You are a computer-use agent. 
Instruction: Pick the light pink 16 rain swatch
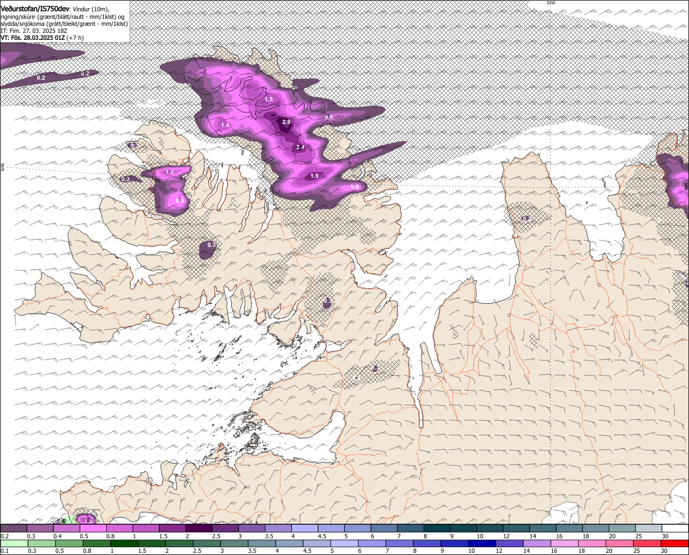coord(565,544)
